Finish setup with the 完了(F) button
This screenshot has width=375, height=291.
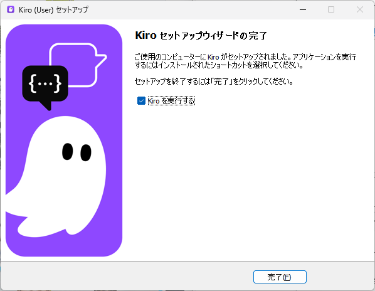(280, 277)
